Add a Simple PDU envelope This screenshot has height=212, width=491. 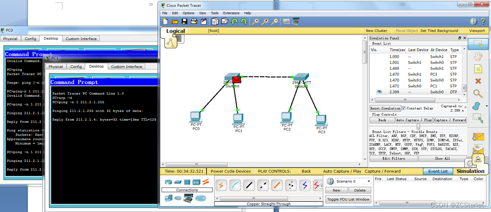pyautogui.click(x=478, y=137)
